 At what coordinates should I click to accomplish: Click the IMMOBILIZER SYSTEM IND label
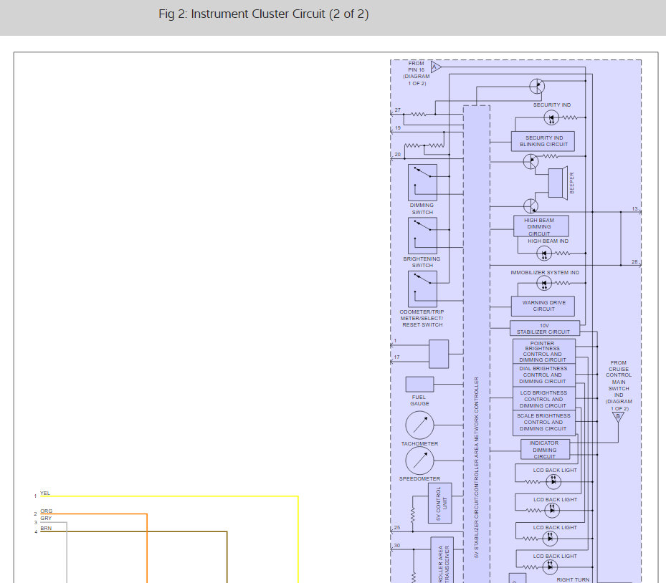click(545, 272)
